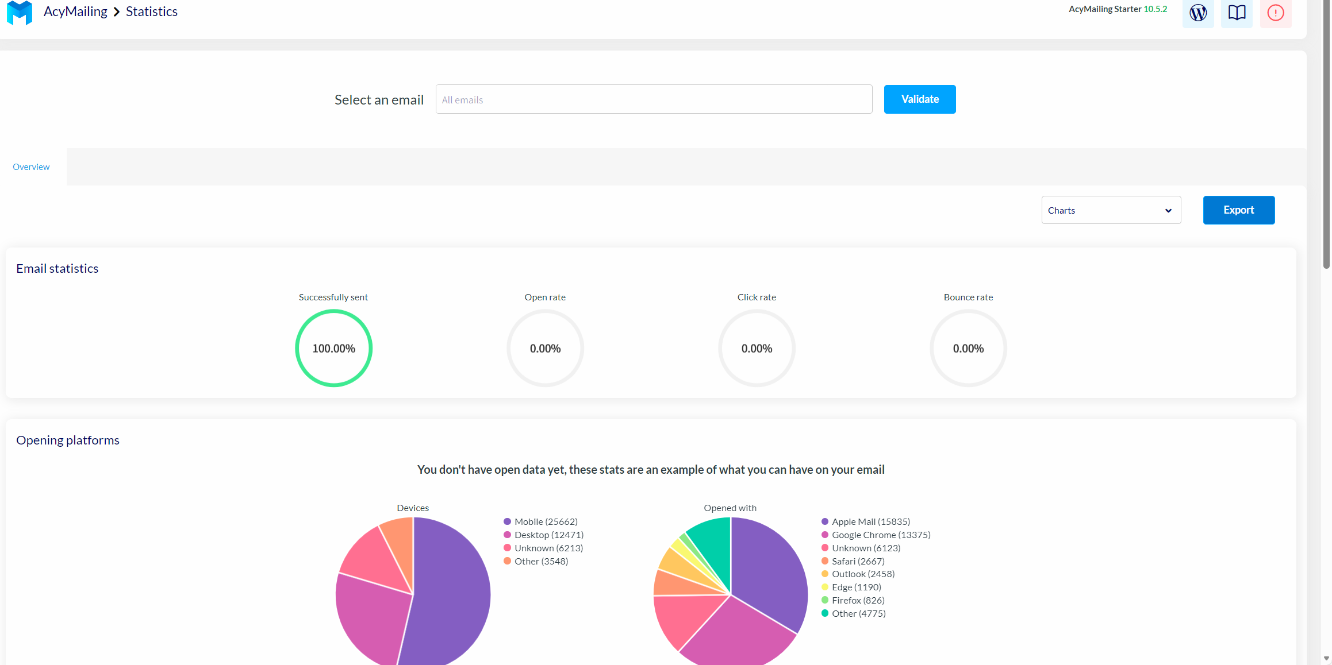Toggle Desktop legend entry in Devices chart
1332x665 pixels.
(548, 535)
